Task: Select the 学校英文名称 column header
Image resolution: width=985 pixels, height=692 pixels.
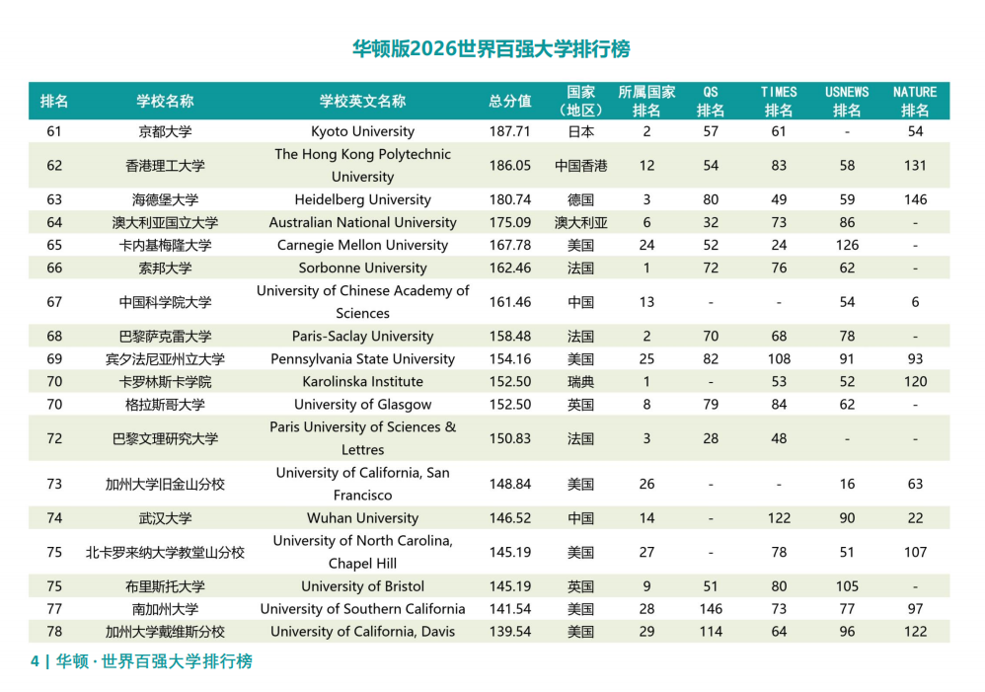Action: 362,101
